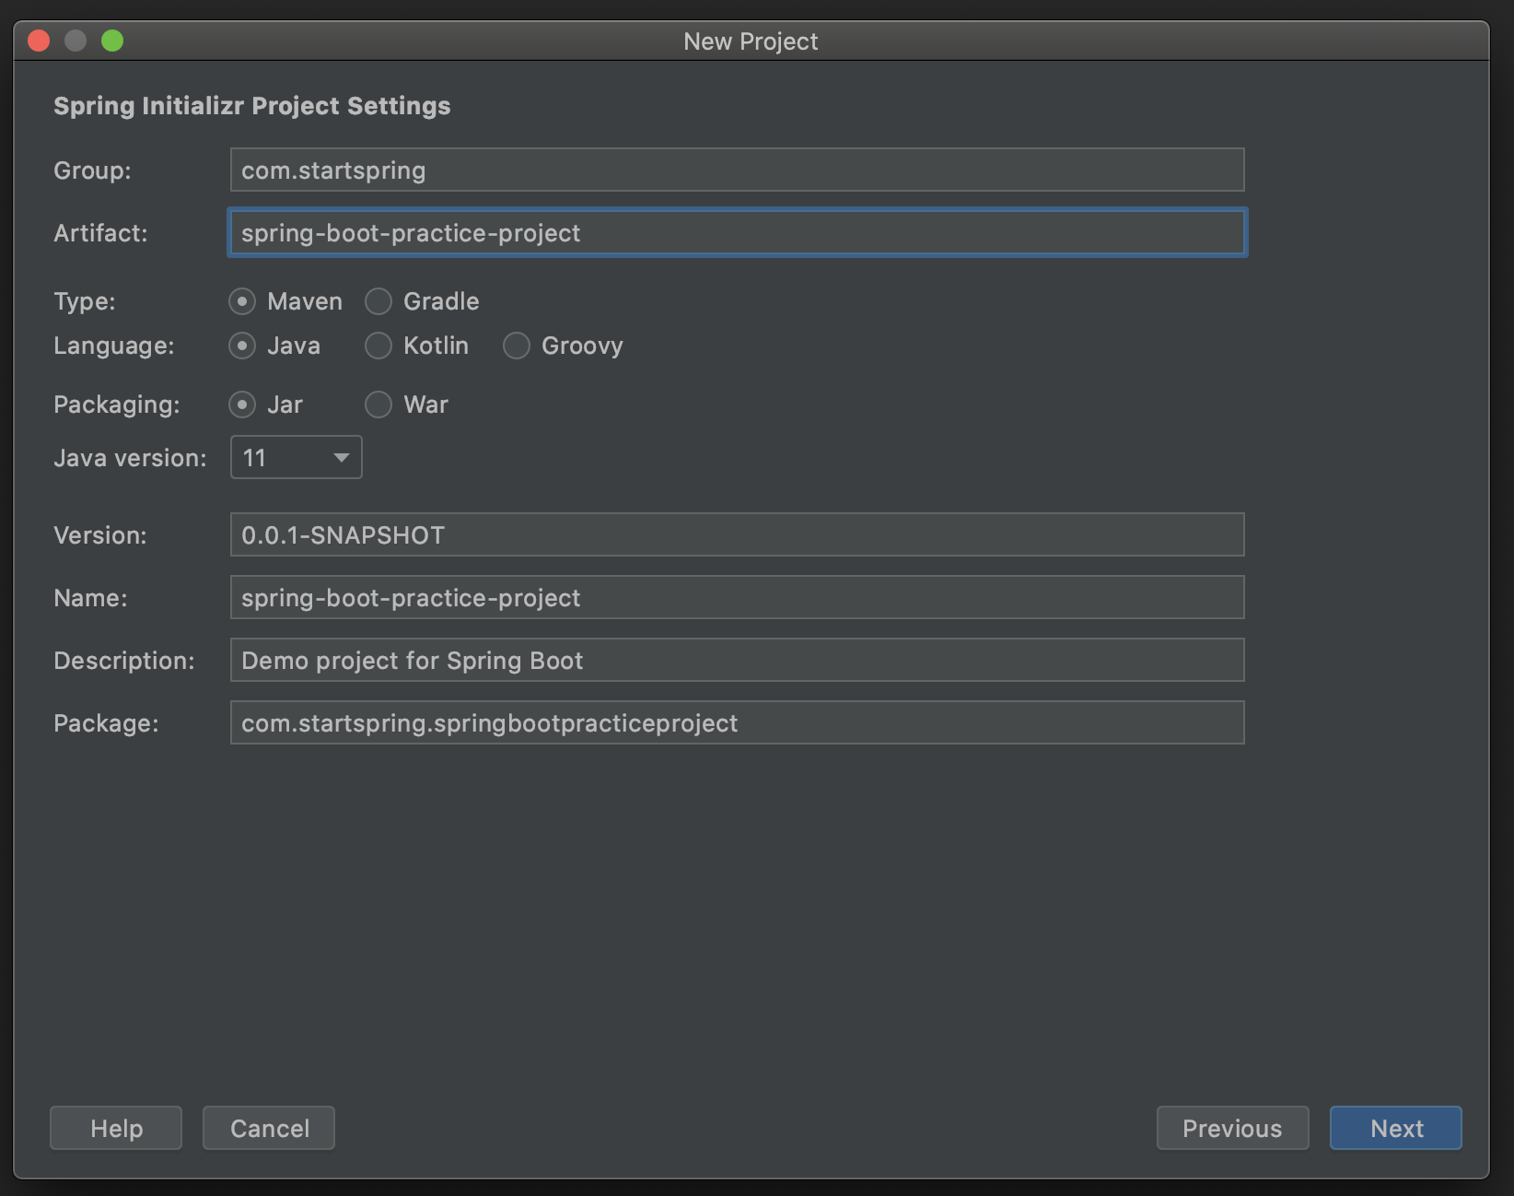
Task: Close the New Project window
Action: [x=39, y=41]
